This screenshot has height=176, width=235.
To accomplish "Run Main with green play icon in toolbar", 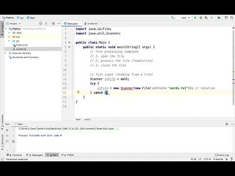I will (x=195, y=18).
